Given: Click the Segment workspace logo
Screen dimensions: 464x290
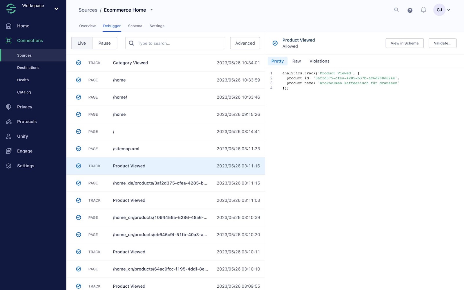Looking at the screenshot, I should 10,8.
